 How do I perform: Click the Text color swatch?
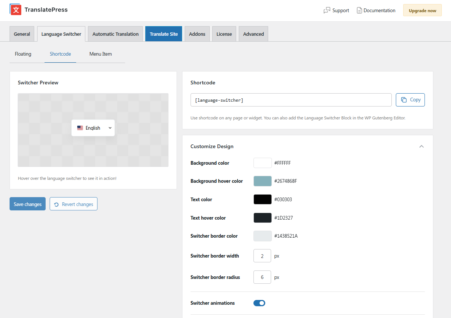262,199
